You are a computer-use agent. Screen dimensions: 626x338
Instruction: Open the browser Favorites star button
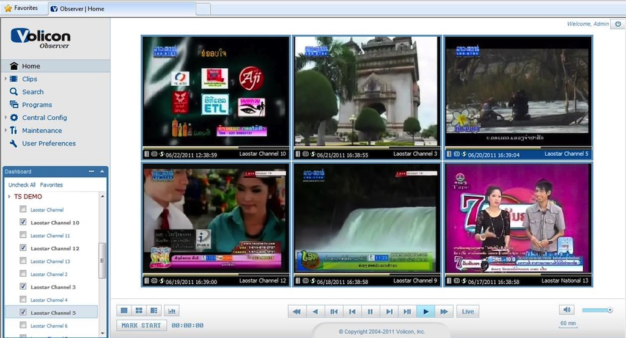pos(21,8)
